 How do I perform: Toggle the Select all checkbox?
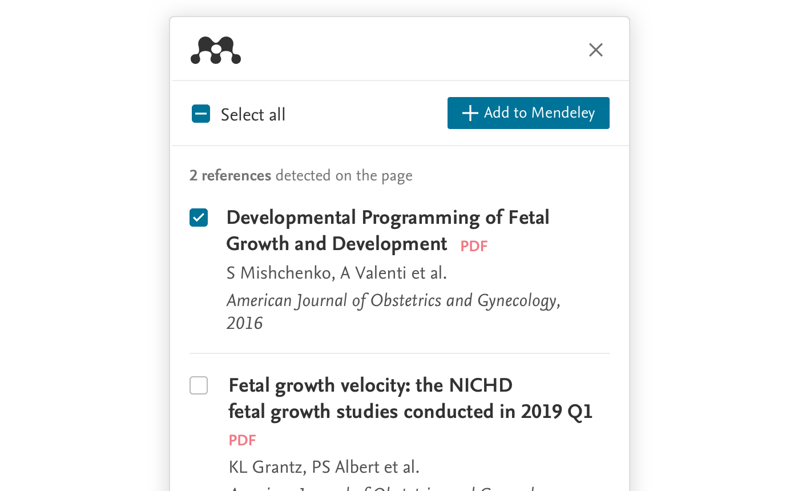(x=200, y=114)
